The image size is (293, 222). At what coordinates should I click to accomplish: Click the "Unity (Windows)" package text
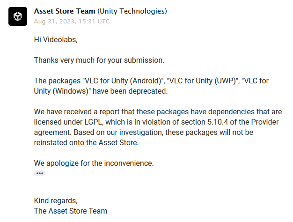[x=61, y=91]
